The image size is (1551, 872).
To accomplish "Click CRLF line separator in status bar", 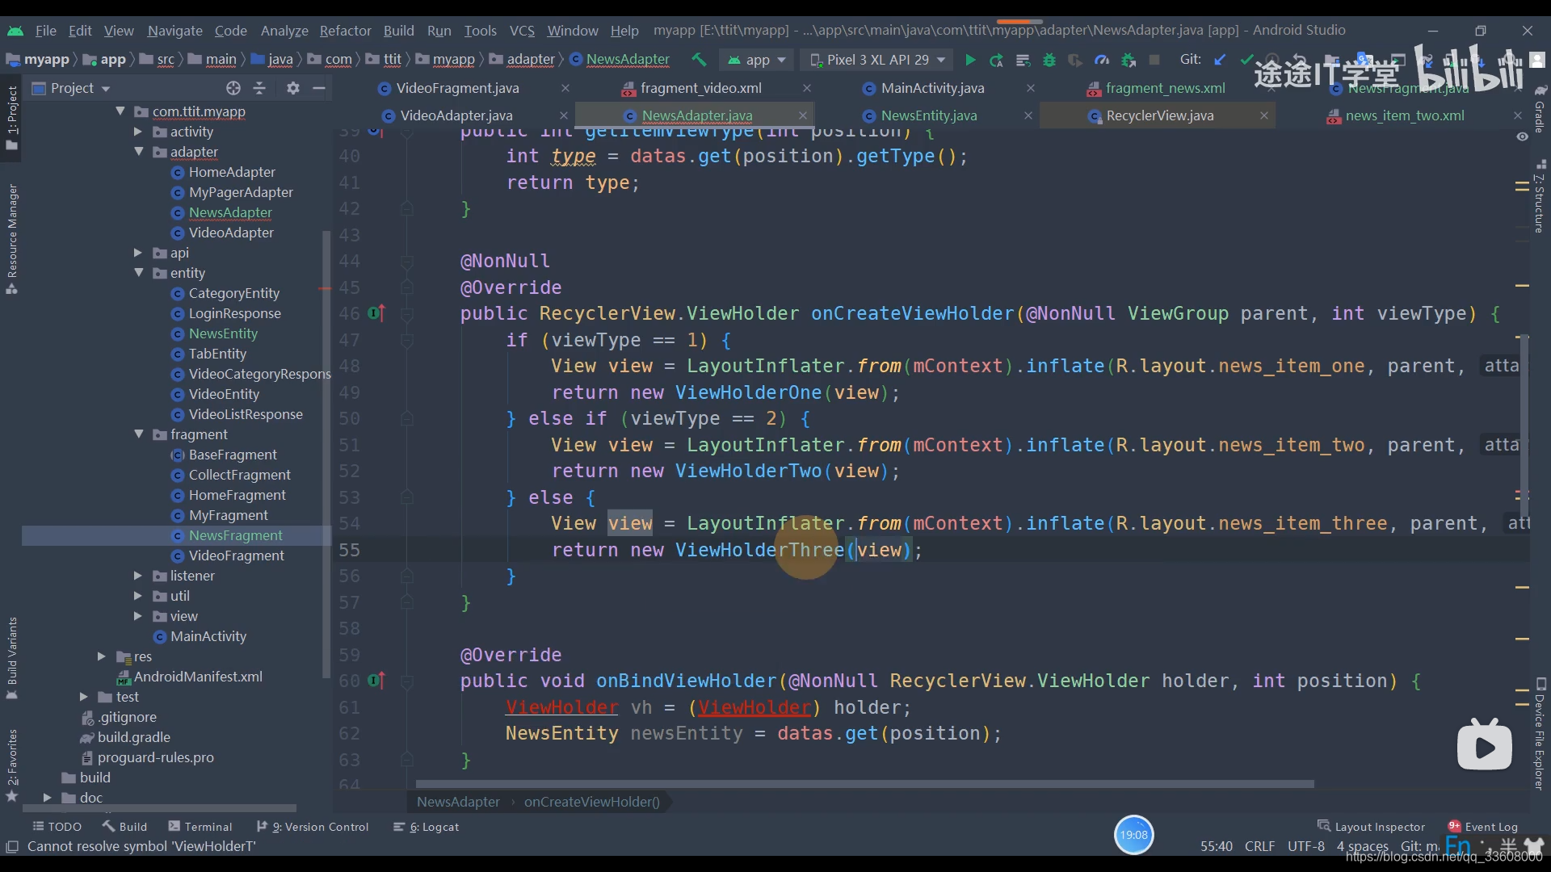I will tap(1259, 846).
